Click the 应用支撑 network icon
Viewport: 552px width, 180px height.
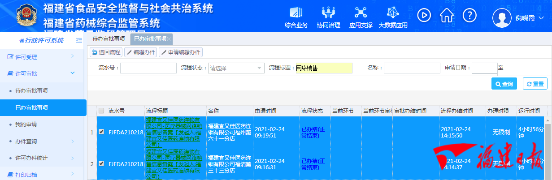click(x=361, y=13)
